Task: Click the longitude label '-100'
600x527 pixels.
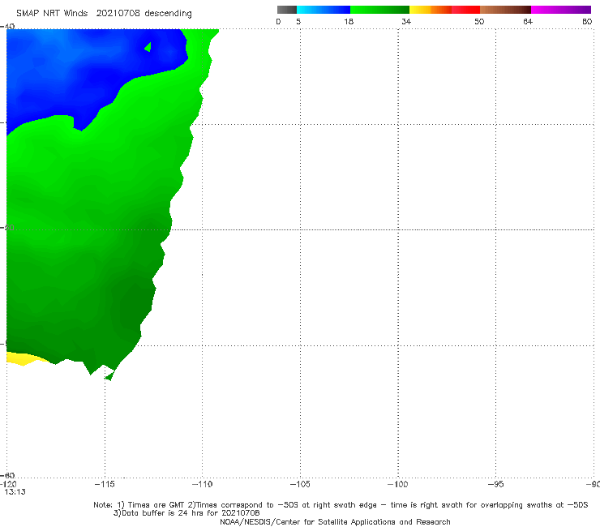Action: (x=397, y=485)
